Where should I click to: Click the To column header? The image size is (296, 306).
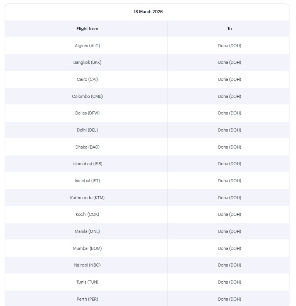229,29
